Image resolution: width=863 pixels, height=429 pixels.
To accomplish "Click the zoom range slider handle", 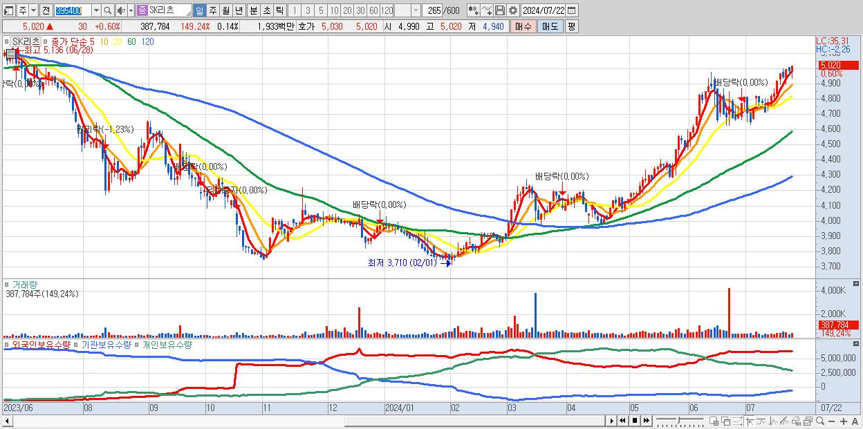I will pyautogui.click(x=678, y=420).
